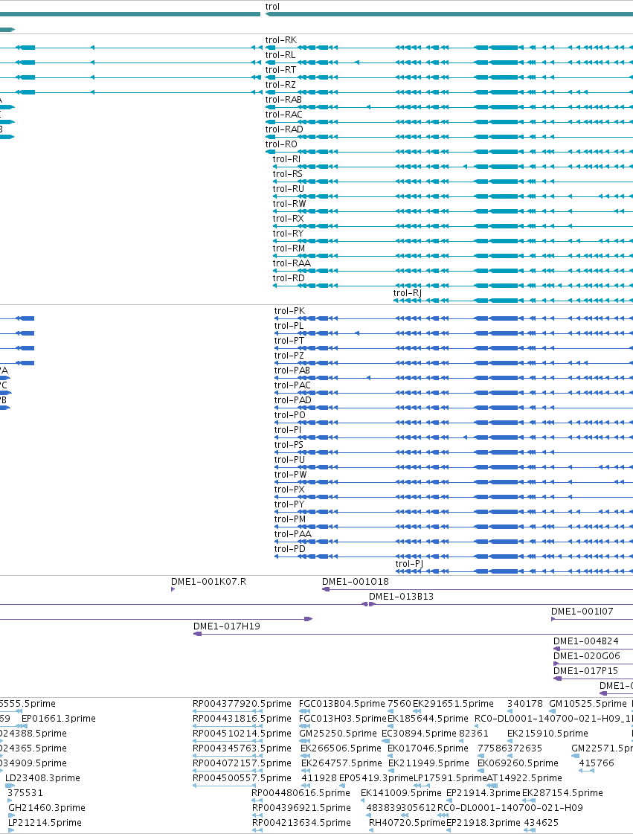Select protein trol-PI
Screen dimensions: 633x834
(x=288, y=430)
